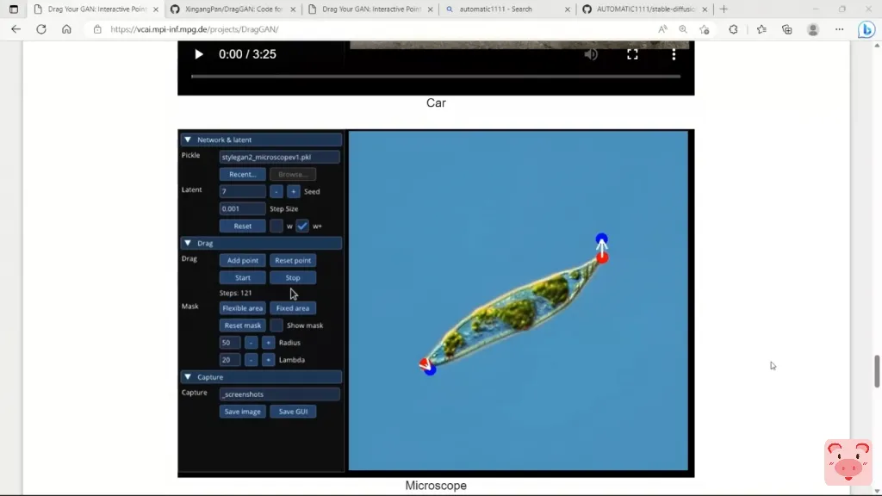Collapse the Capture section
The width and height of the screenshot is (882, 496).
pos(188,377)
